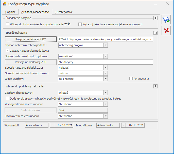The width and height of the screenshot is (174, 154).
Task: Collapse Wliczać do podstawy naliczania section
Action: [x=155, y=86]
